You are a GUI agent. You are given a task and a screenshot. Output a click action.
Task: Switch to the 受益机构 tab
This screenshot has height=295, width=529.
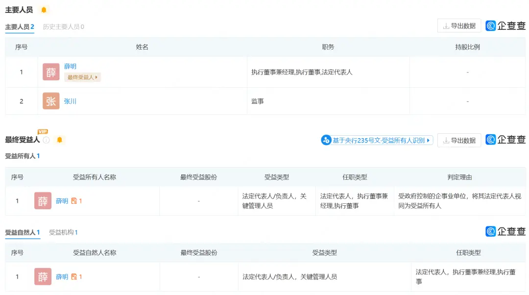[x=63, y=232]
